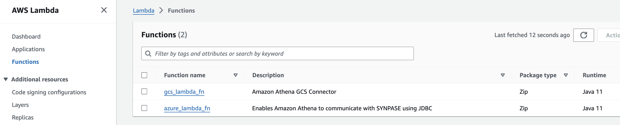Close the AWS Lambda sidebar panel
The width and height of the screenshot is (620, 125).
point(104,10)
